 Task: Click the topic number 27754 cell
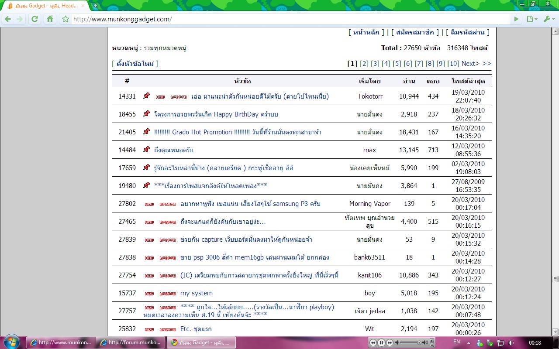[x=127, y=275]
